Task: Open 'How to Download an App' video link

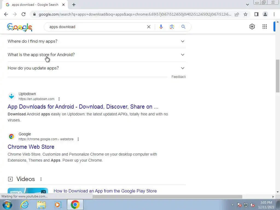Action: pyautogui.click(x=105, y=191)
